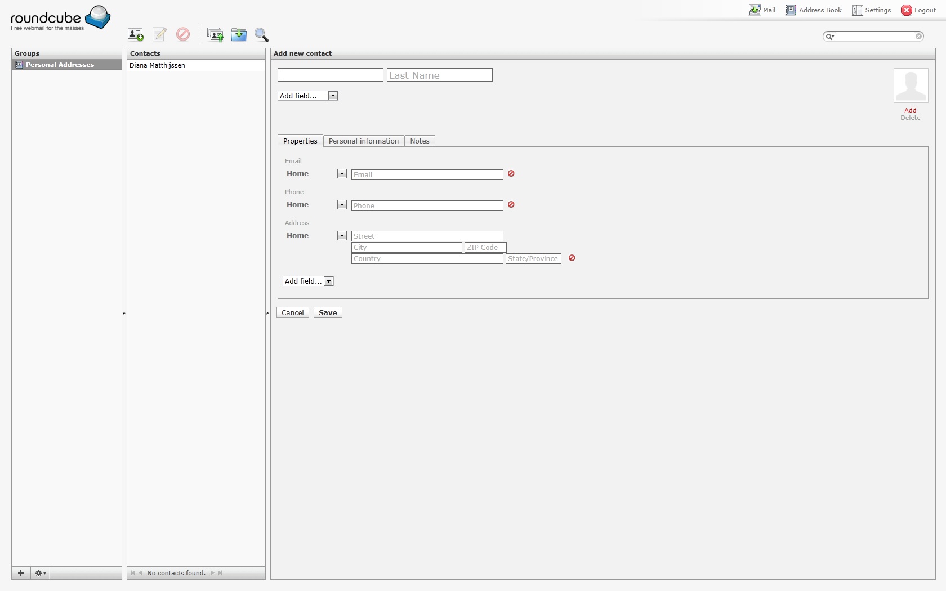Remove the Phone field with the red icon
The height and width of the screenshot is (591, 946).
[x=511, y=205]
